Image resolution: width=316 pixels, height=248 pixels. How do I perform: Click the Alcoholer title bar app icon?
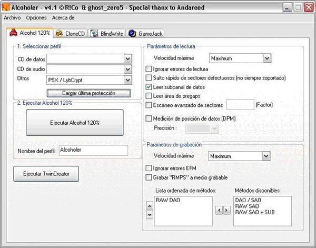click(x=6, y=7)
